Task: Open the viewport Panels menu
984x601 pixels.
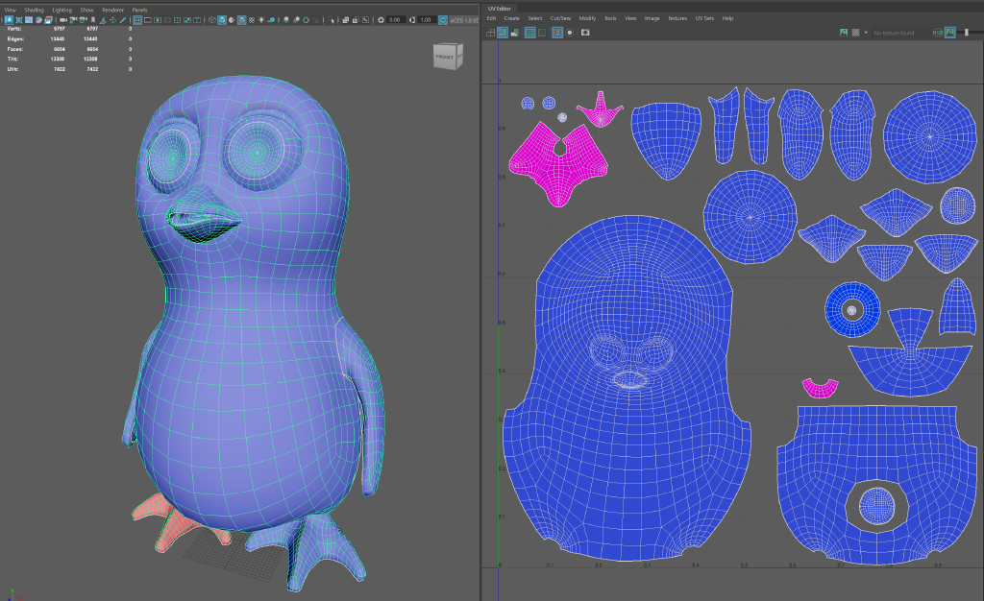Action: pyautogui.click(x=139, y=10)
